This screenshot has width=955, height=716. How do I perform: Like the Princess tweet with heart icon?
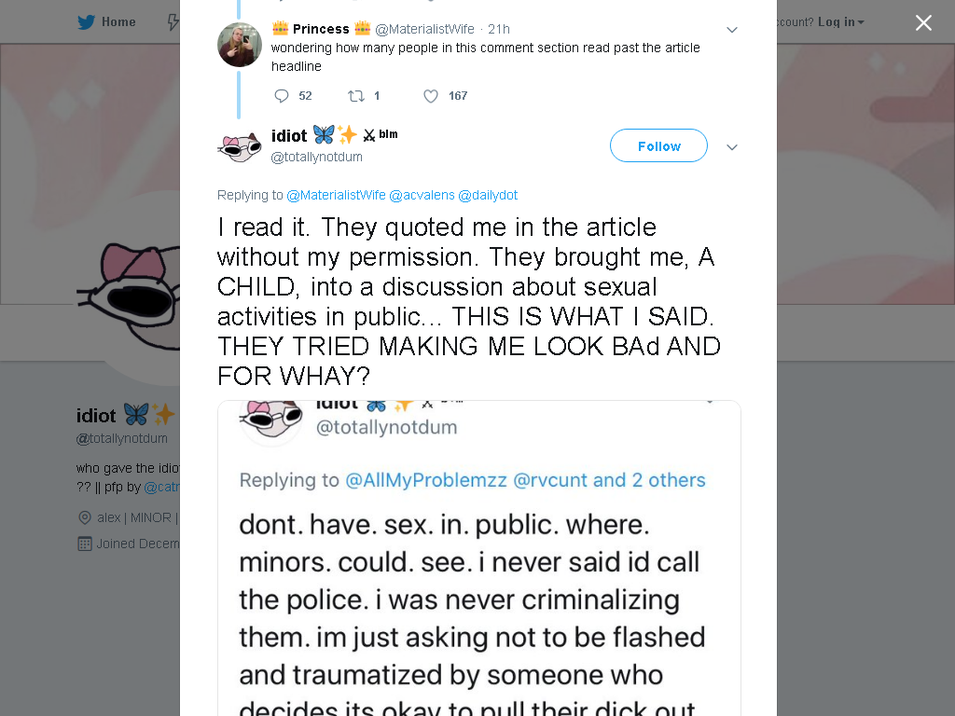(431, 96)
